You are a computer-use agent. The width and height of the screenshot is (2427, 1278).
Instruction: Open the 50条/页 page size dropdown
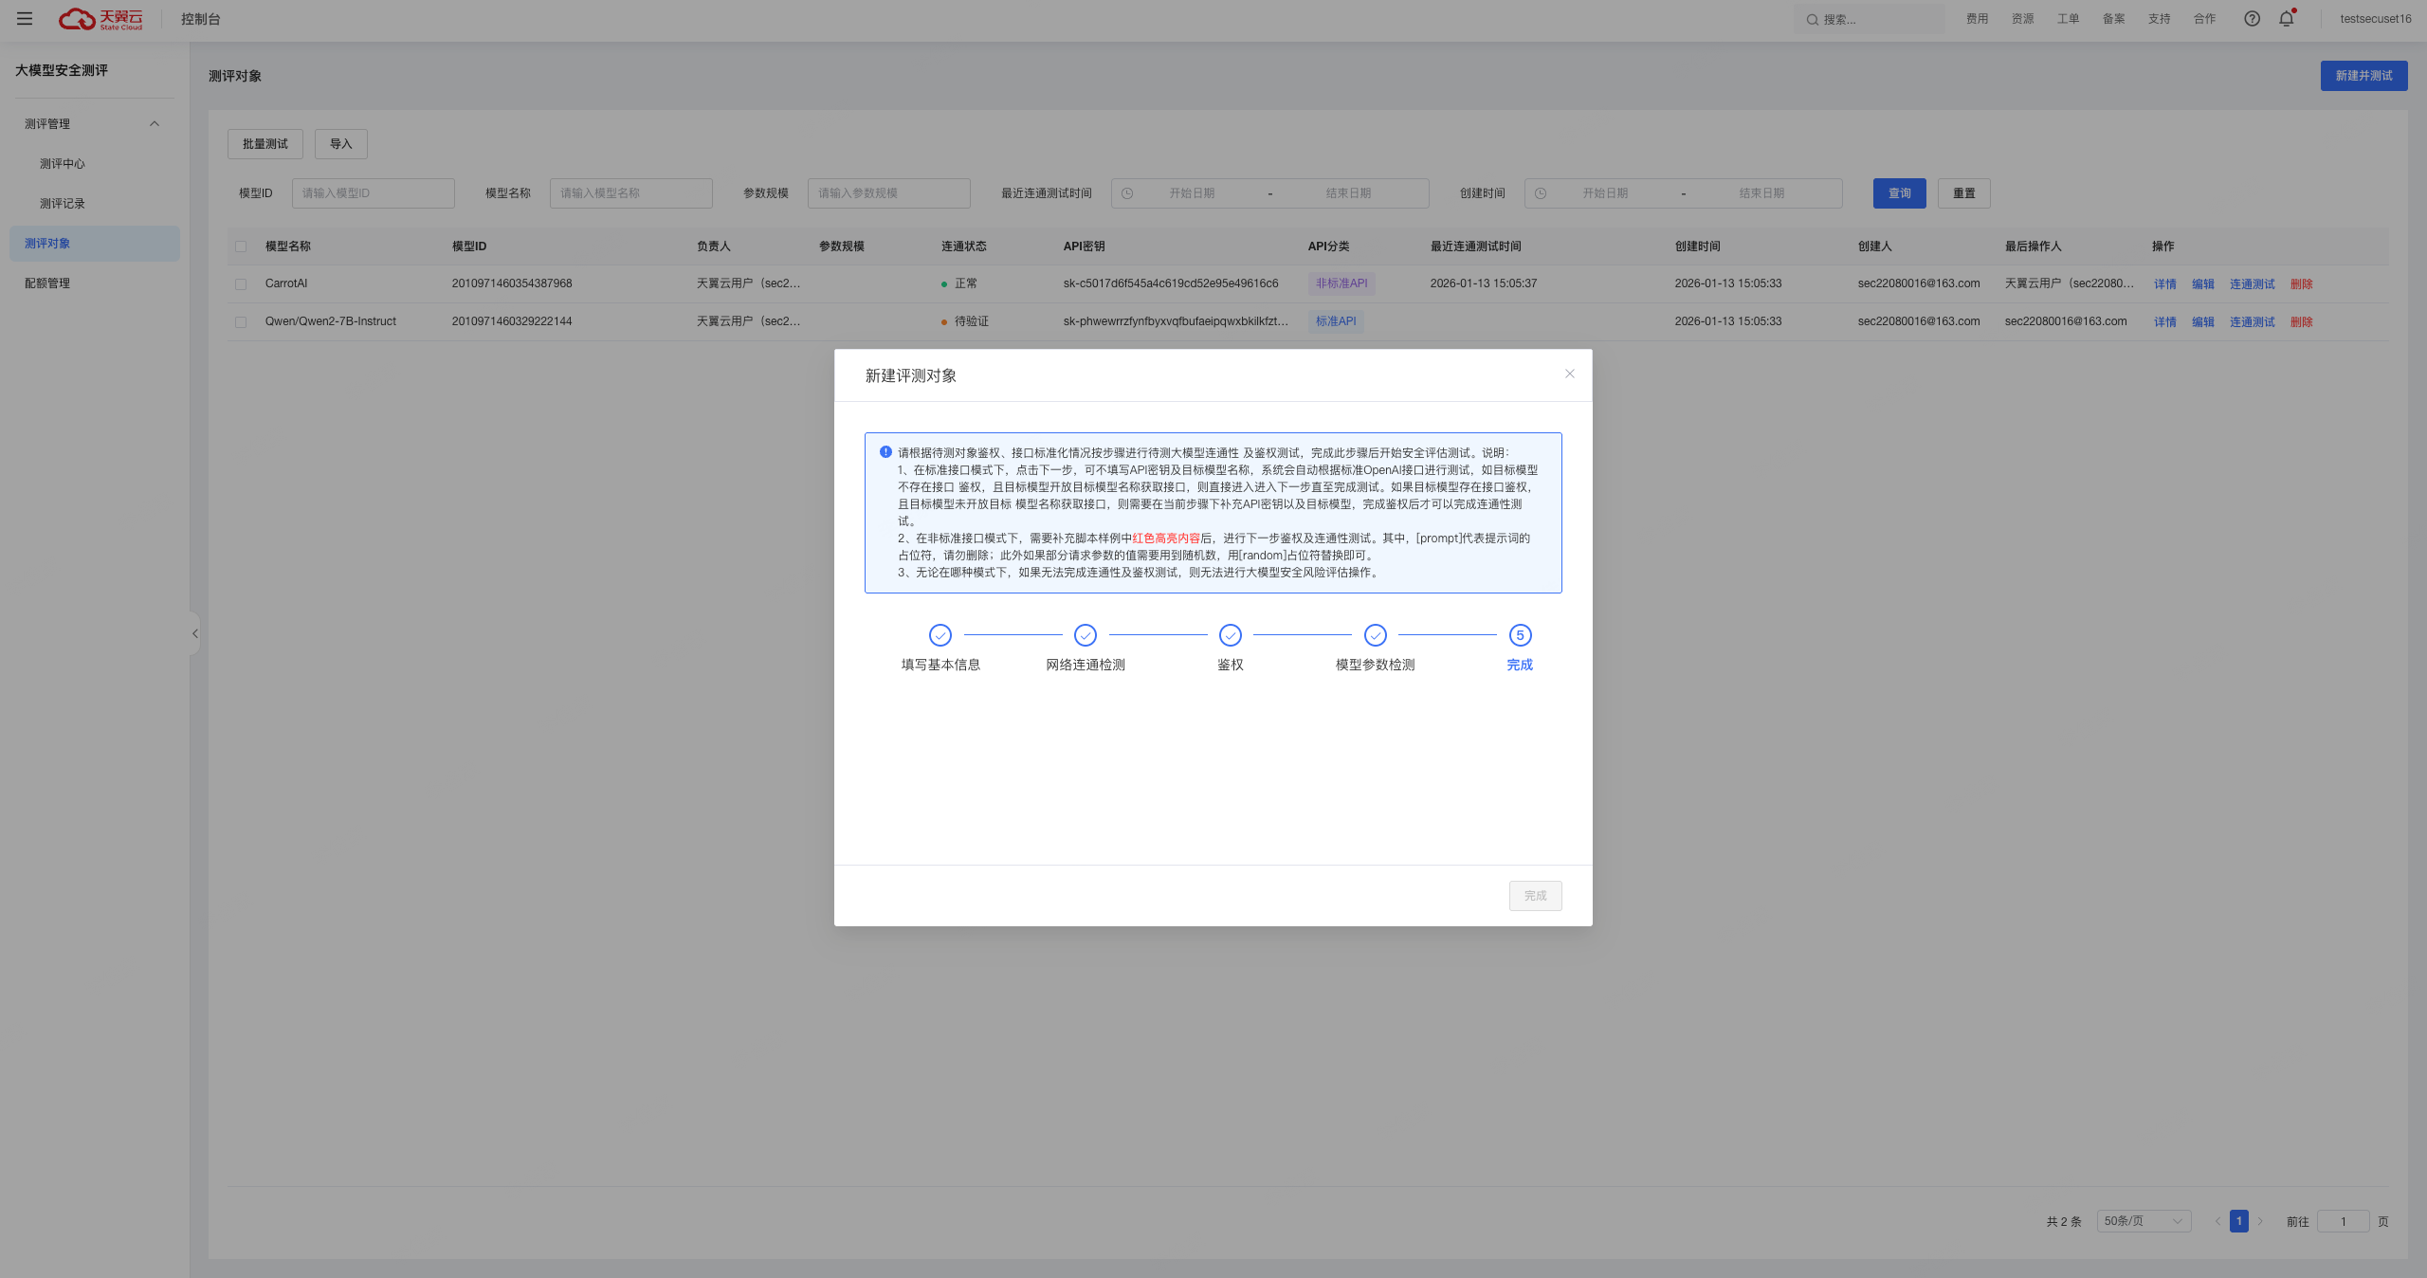[2143, 1221]
